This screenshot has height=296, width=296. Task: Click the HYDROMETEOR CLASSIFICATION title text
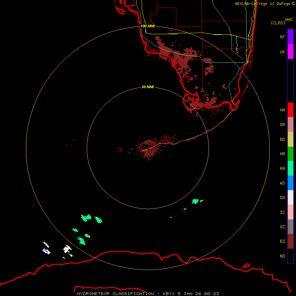[115, 294]
